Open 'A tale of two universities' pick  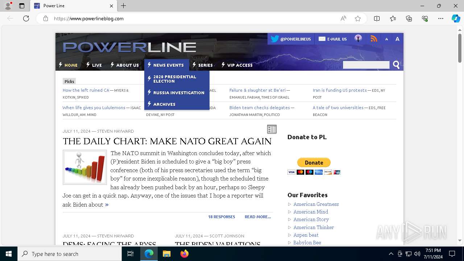coord(338,108)
